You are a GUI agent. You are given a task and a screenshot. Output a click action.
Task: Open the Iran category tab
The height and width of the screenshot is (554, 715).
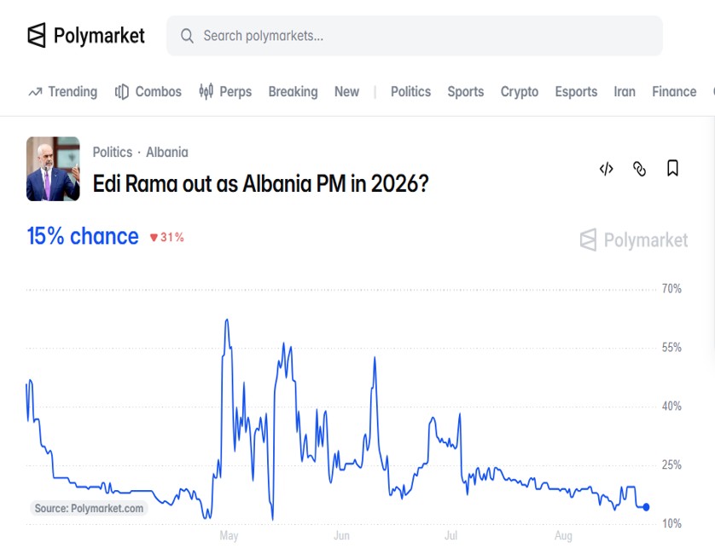click(x=625, y=91)
